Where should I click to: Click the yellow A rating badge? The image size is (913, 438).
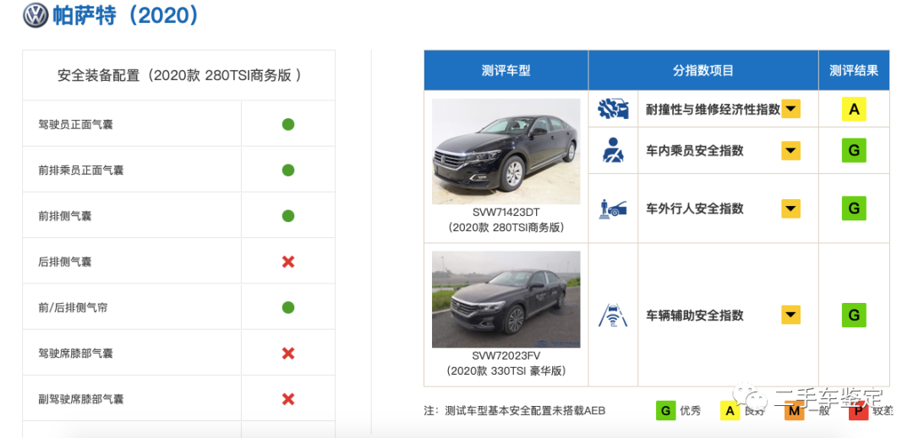pyautogui.click(x=854, y=109)
